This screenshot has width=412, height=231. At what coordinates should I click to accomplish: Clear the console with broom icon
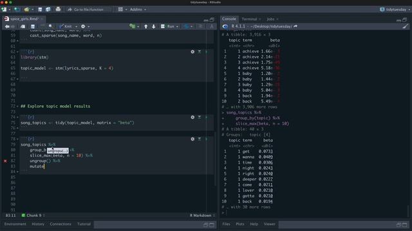click(405, 26)
